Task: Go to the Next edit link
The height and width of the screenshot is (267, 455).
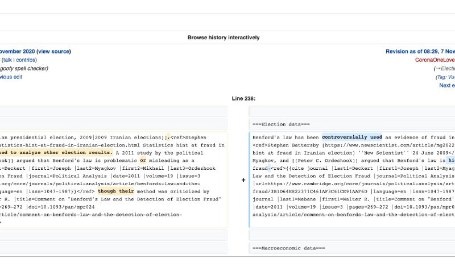Action: pyautogui.click(x=446, y=85)
